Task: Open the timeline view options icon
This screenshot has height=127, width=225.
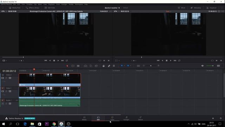Action: pyautogui.click(x=218, y=66)
